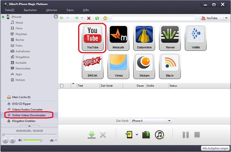The image size is (231, 152).
Task: Open the Datei menu
Action: tap(10, 10)
